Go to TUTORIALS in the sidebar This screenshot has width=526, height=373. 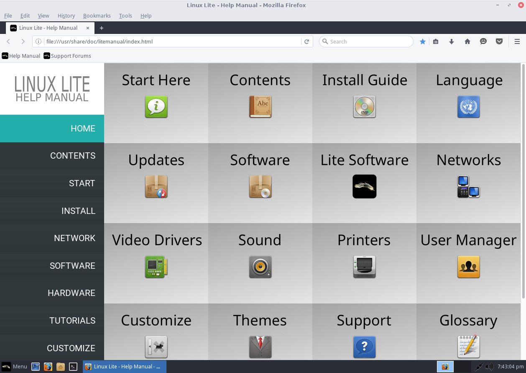(72, 321)
